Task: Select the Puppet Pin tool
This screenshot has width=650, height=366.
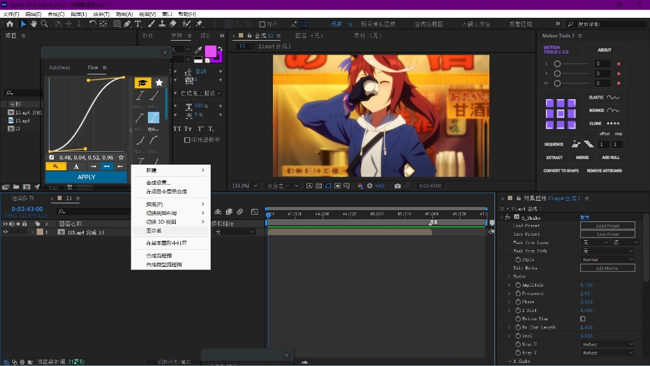Action: point(199,24)
